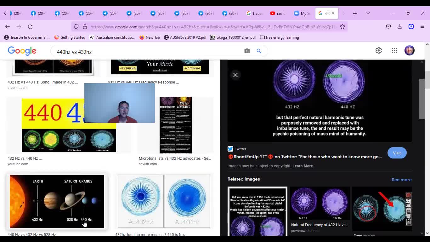The image size is (430, 242).
Task: Search by image using camera icon
Action: click(247, 51)
